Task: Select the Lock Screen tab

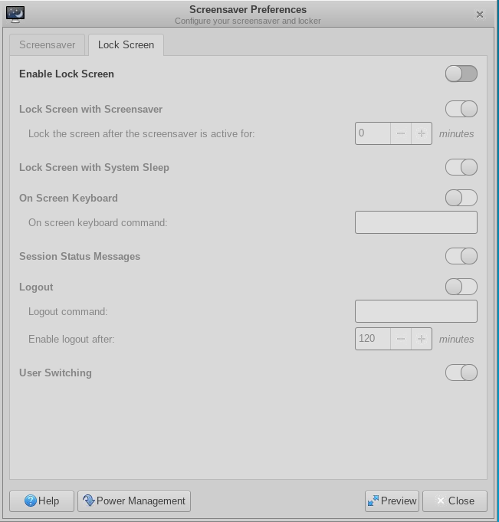Action: 126,45
